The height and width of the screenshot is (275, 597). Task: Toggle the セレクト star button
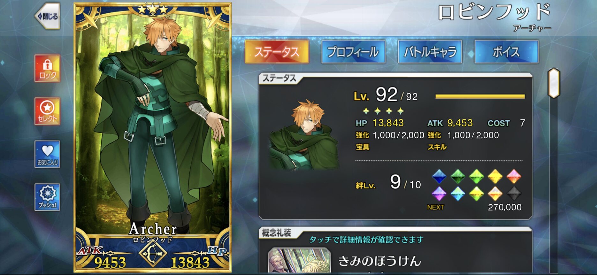click(x=47, y=111)
